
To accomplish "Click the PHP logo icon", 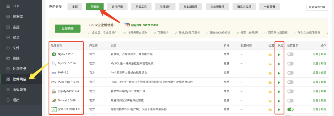I will pos(54,73).
